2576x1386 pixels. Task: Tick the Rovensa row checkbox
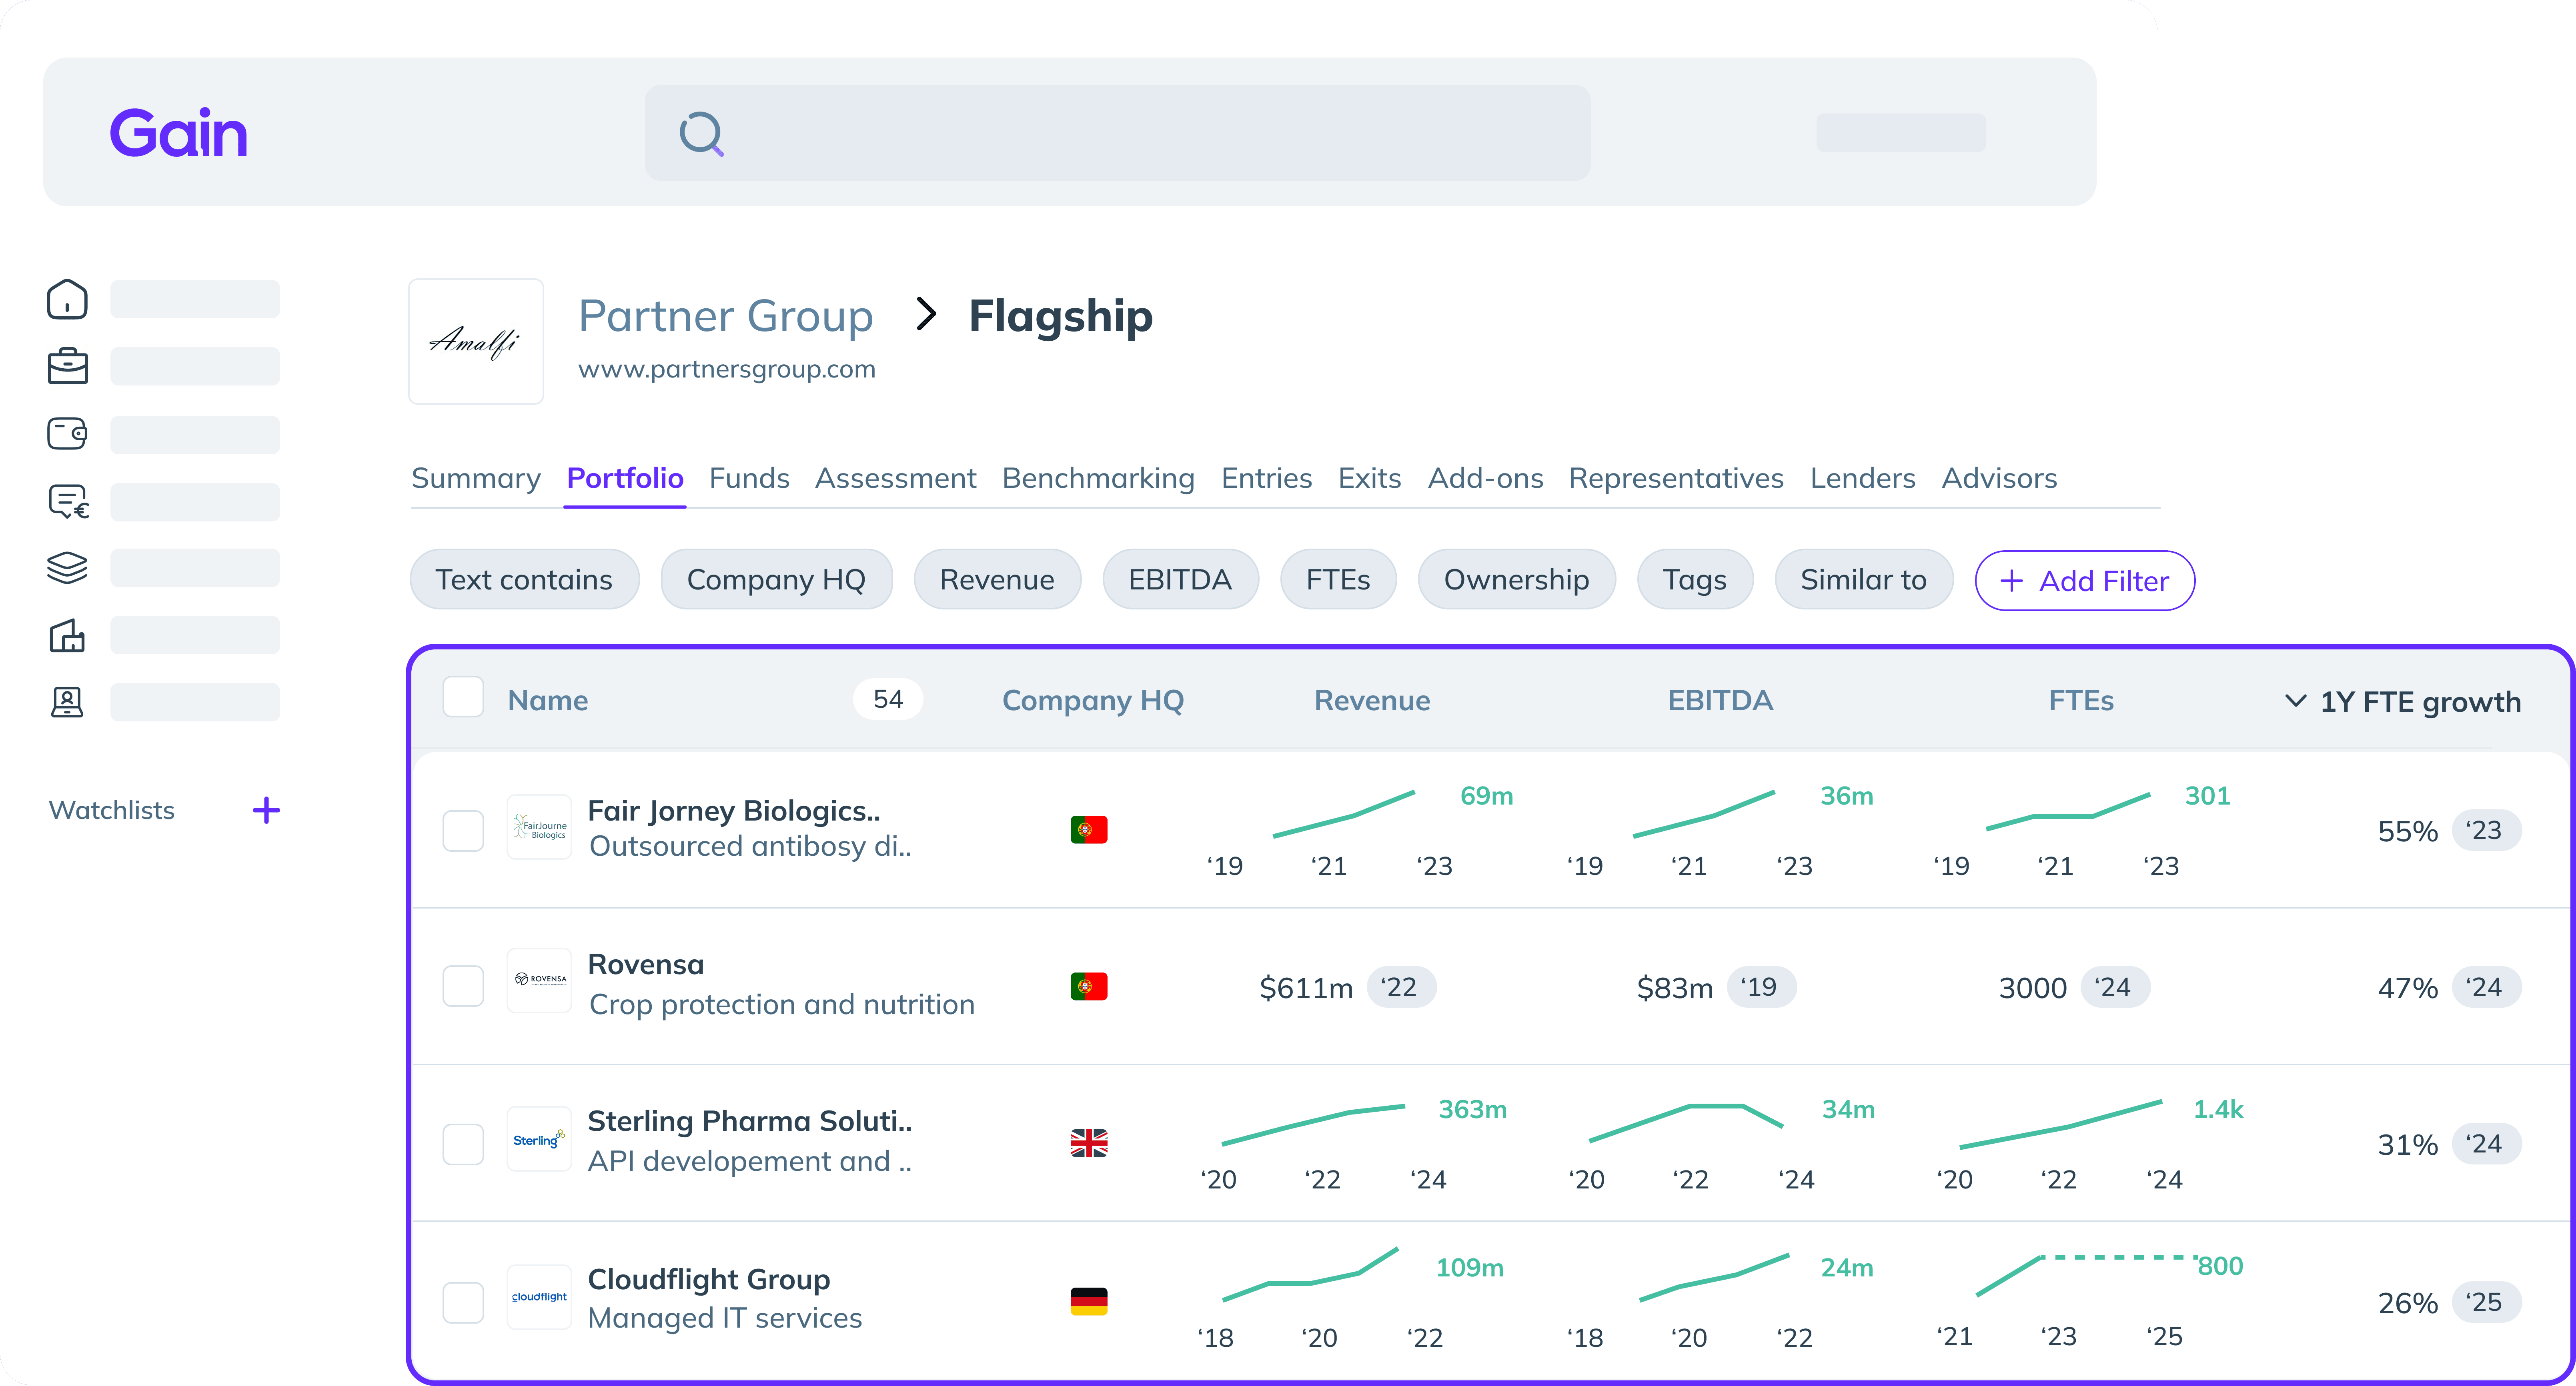(x=463, y=986)
